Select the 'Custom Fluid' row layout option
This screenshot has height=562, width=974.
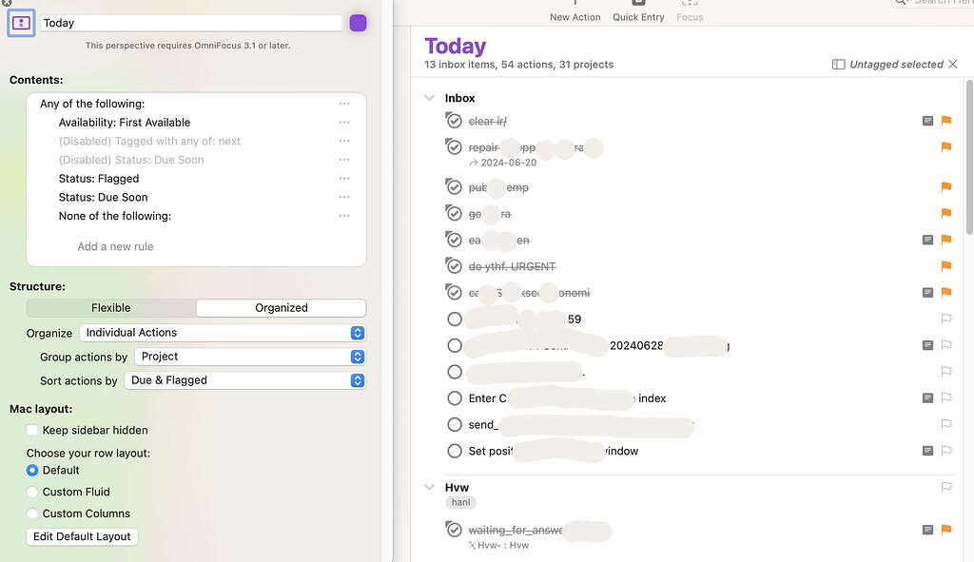tap(31, 492)
